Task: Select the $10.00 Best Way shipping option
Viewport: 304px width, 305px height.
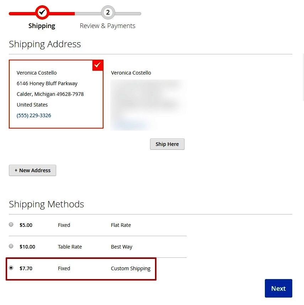Action: tap(11, 246)
